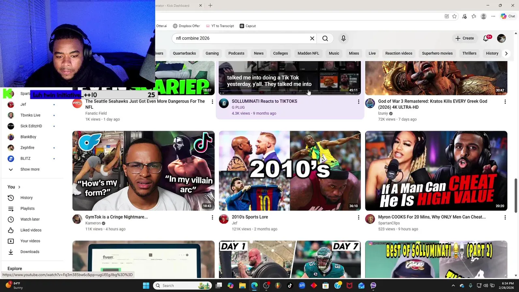The image size is (519, 292).
Task: Open the Edge profile icon
Action: tap(483, 16)
